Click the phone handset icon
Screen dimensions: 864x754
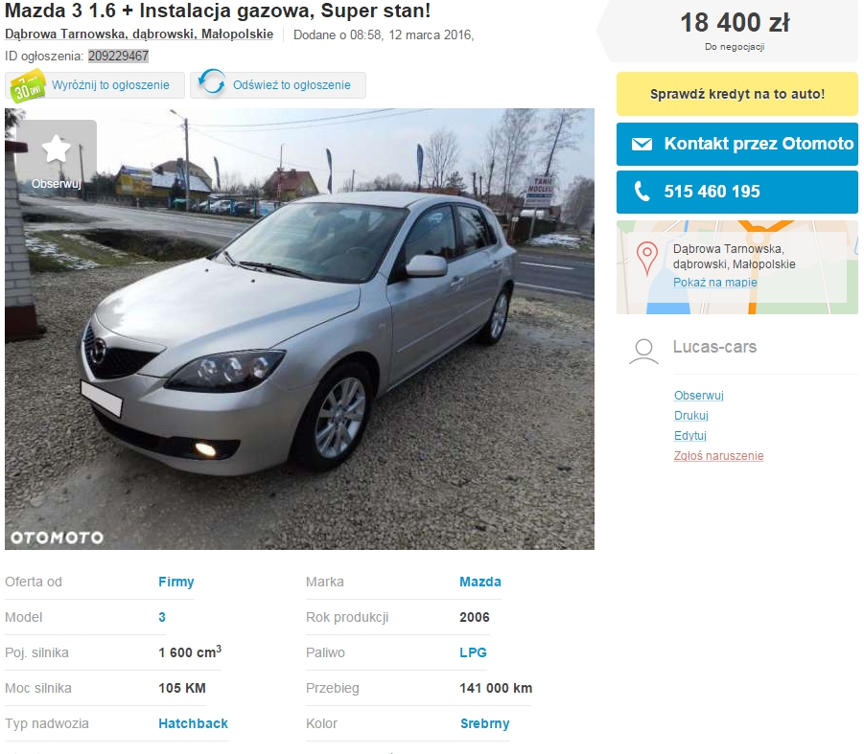pyautogui.click(x=642, y=192)
